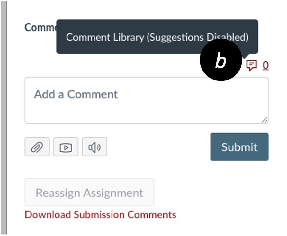Open Download Submission Comments
Screen dimensions: 287x236
coord(100,215)
